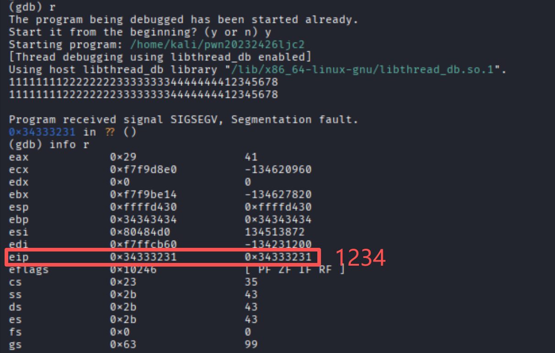Click the eflags flags list [ PF ZF IF RF ]
Screen dimensions: 555x353
click(295, 270)
